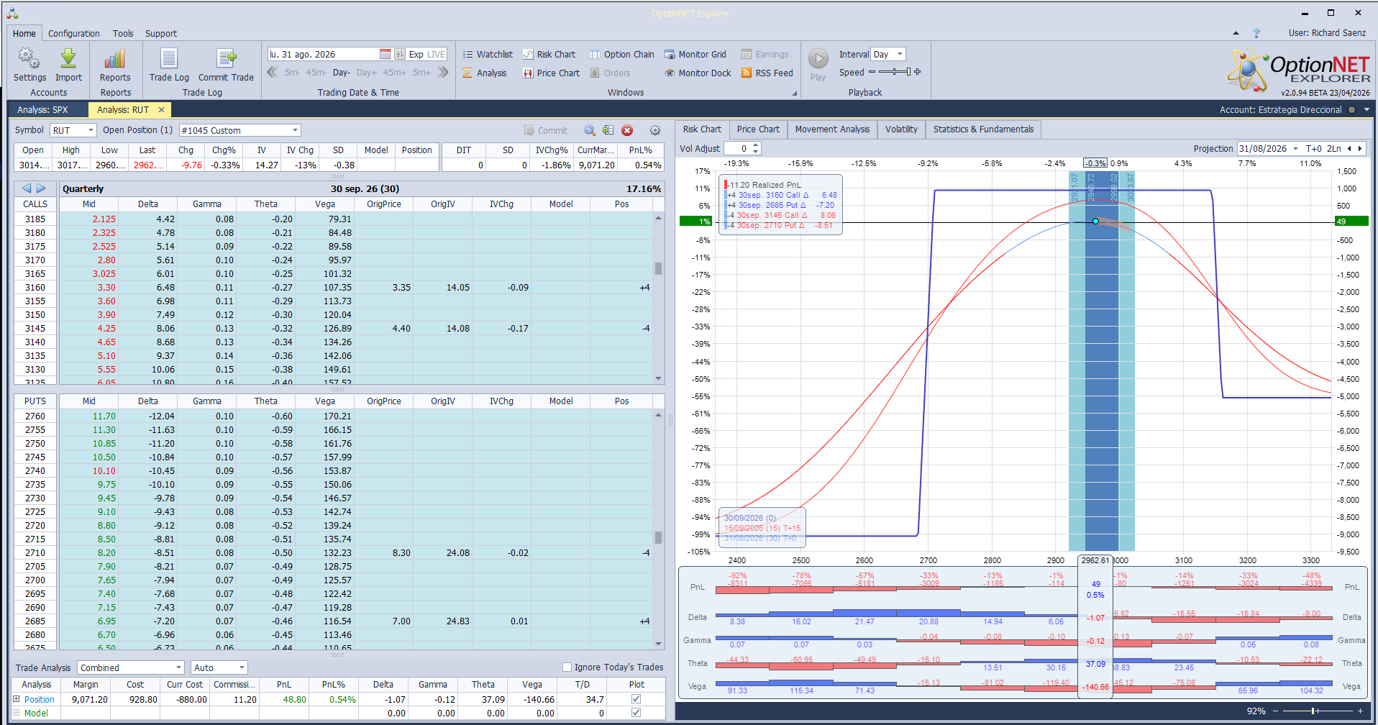Click the red delete position icon
Screen dimensions: 1378x725
627,130
